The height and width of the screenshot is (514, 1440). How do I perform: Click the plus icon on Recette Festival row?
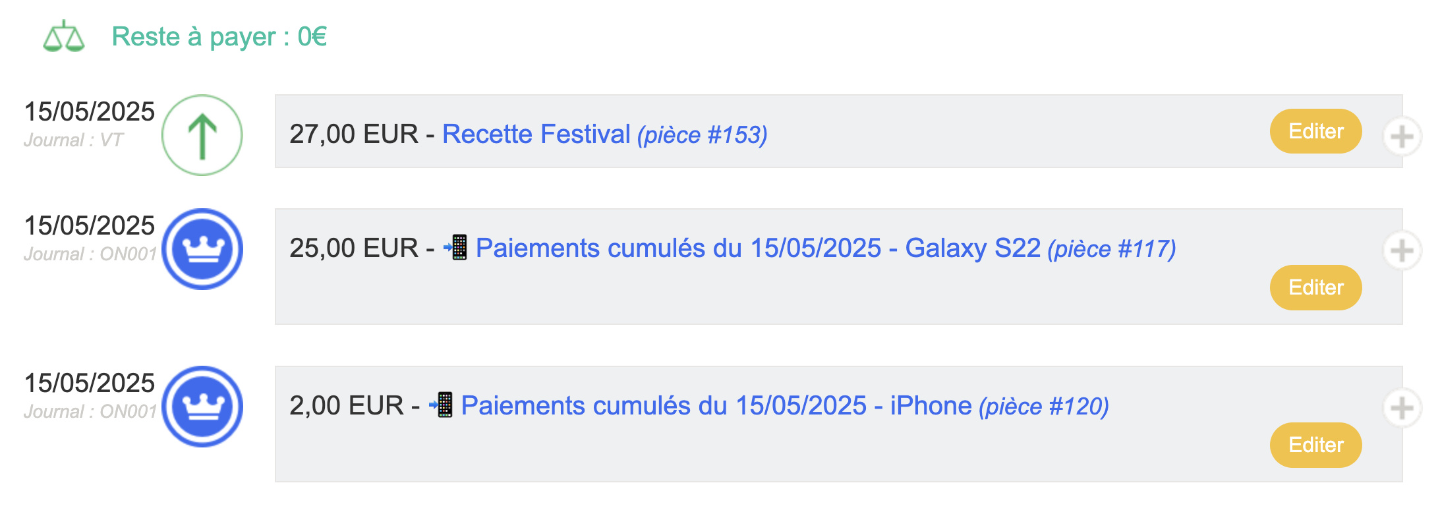coord(1402,137)
